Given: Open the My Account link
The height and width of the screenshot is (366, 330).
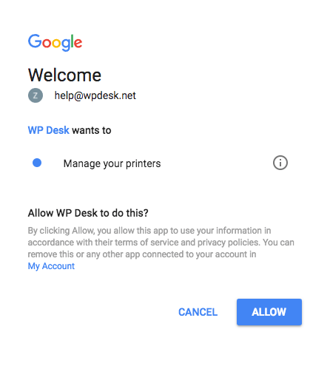Looking at the screenshot, I should pos(51,266).
